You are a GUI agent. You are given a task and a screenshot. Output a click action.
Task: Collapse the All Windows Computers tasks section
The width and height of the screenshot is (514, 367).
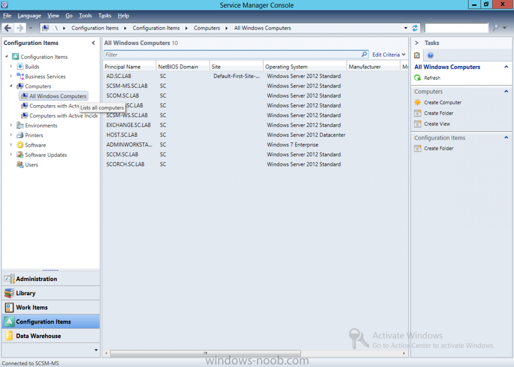tap(506, 67)
